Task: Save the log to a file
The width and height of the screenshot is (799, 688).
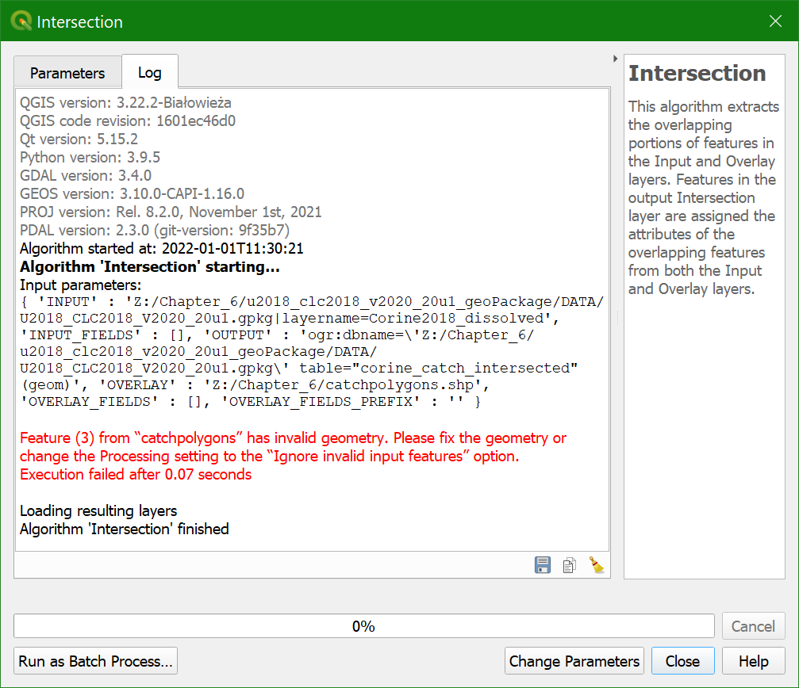Action: (542, 565)
